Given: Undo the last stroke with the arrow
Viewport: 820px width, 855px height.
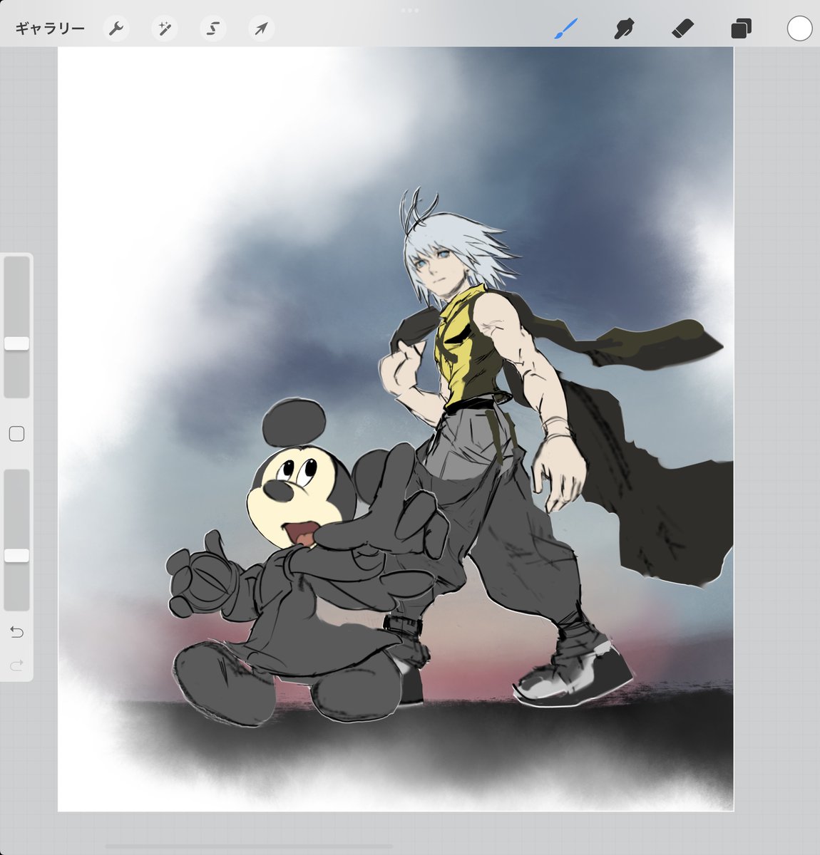Looking at the screenshot, I should point(16,632).
